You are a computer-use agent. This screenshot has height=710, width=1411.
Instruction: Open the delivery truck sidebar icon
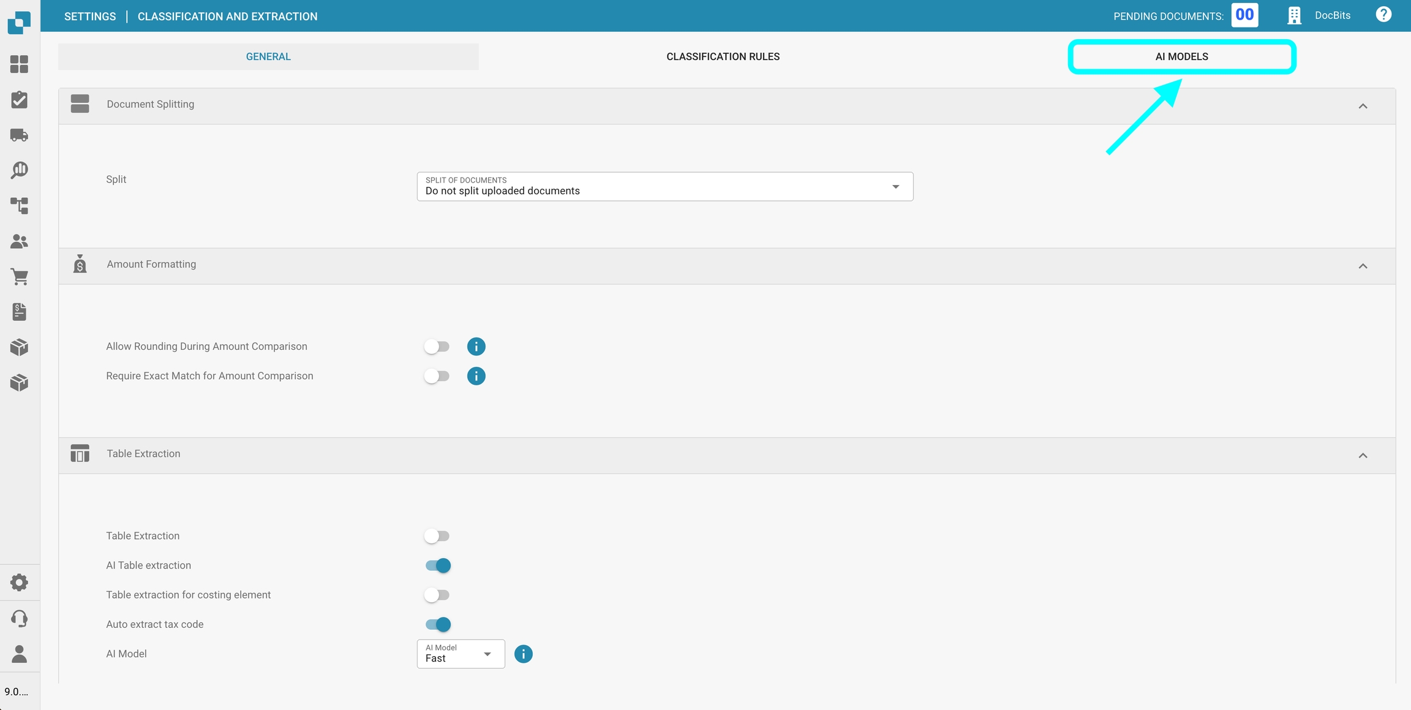click(x=19, y=135)
